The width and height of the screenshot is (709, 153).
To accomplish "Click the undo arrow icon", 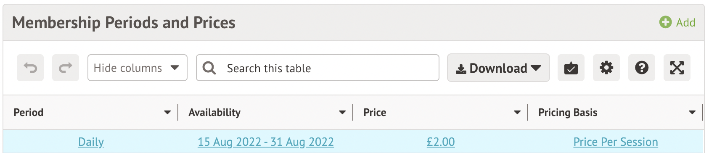I will click(30, 68).
